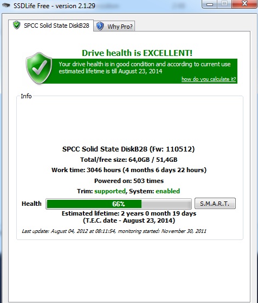Click the Work time 3046 hours line
This screenshot has height=303, width=258.
[x=129, y=170]
